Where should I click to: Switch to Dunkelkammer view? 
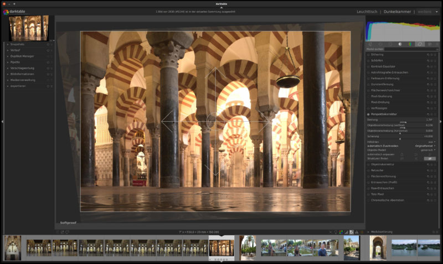[397, 12]
